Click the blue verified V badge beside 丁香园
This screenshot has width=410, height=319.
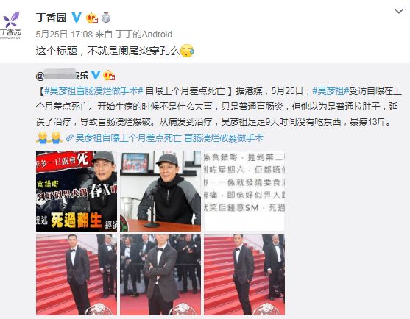click(77, 18)
